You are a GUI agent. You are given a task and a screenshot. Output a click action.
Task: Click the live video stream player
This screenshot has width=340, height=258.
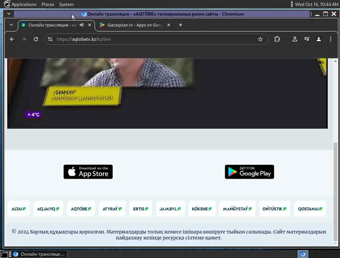[167, 94]
